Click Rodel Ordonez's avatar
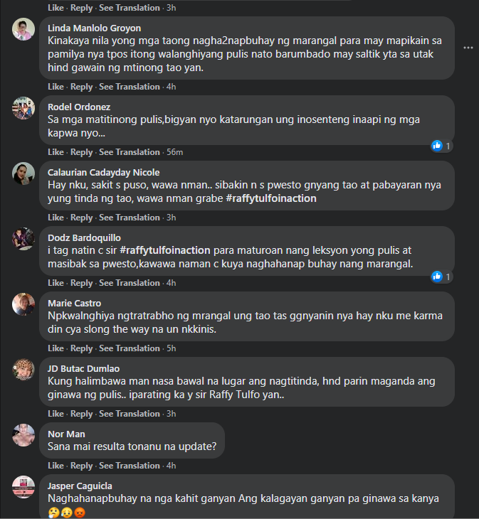This screenshot has height=519, width=479. tap(23, 109)
